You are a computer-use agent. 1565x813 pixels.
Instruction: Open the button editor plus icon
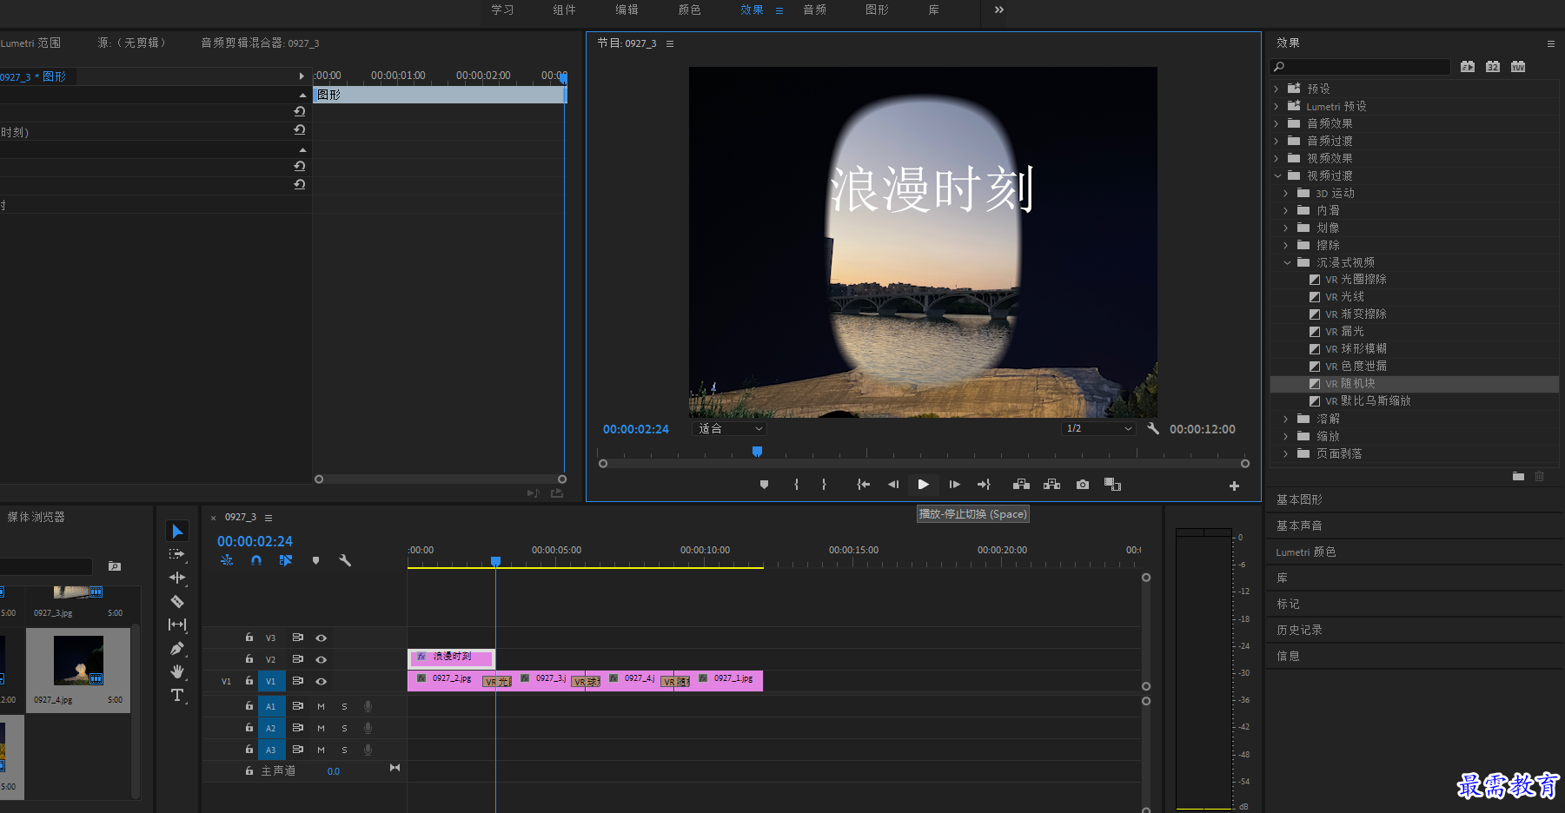pyautogui.click(x=1234, y=486)
